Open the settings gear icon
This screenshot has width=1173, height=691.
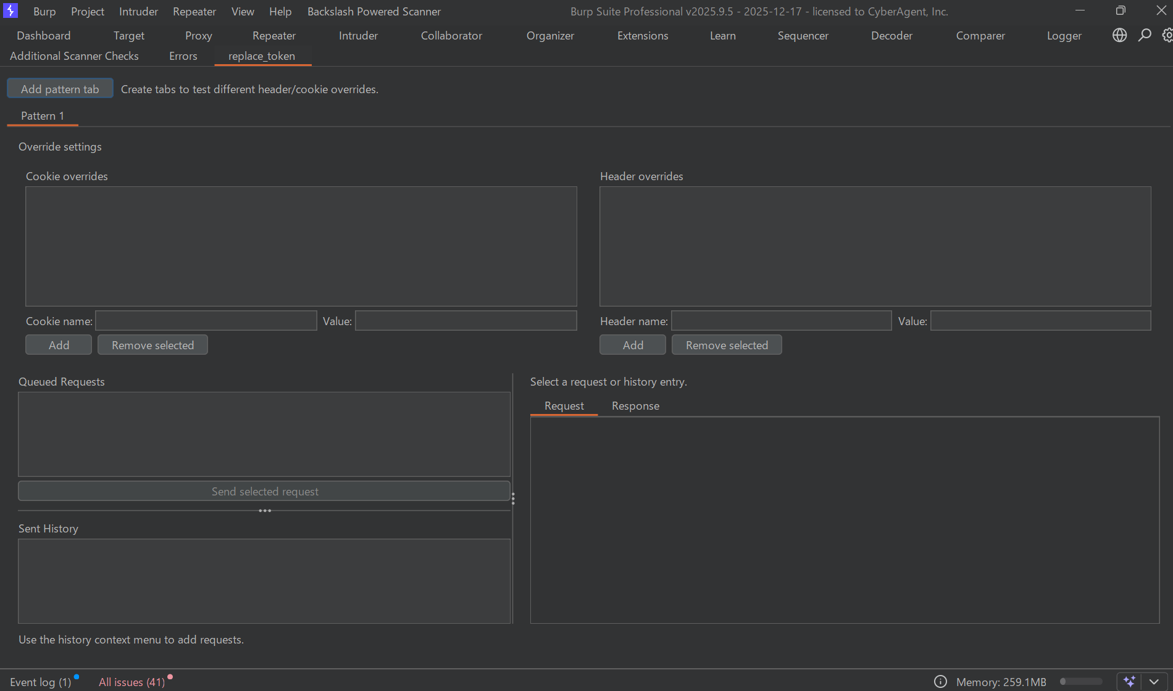coord(1167,35)
